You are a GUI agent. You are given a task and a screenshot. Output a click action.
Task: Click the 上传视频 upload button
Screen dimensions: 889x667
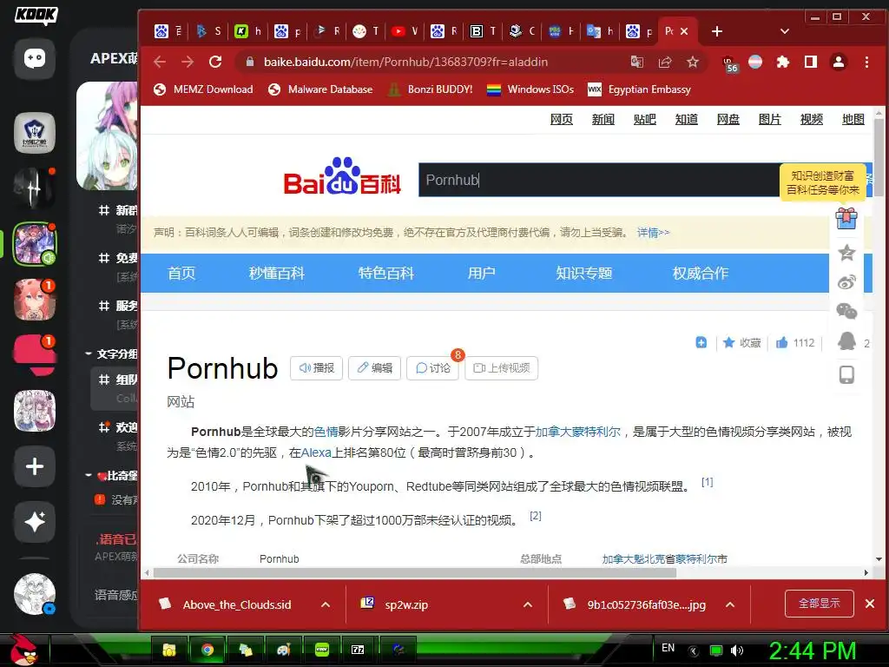501,368
